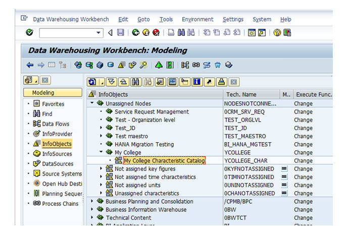Collapse the My College InfoArea node
The height and width of the screenshot is (238, 353).
(102, 152)
